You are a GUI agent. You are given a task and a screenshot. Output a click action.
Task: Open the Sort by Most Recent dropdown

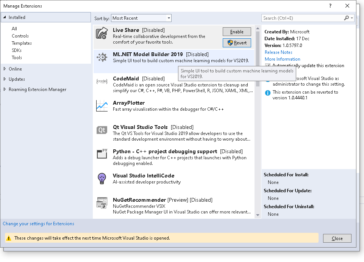[141, 18]
